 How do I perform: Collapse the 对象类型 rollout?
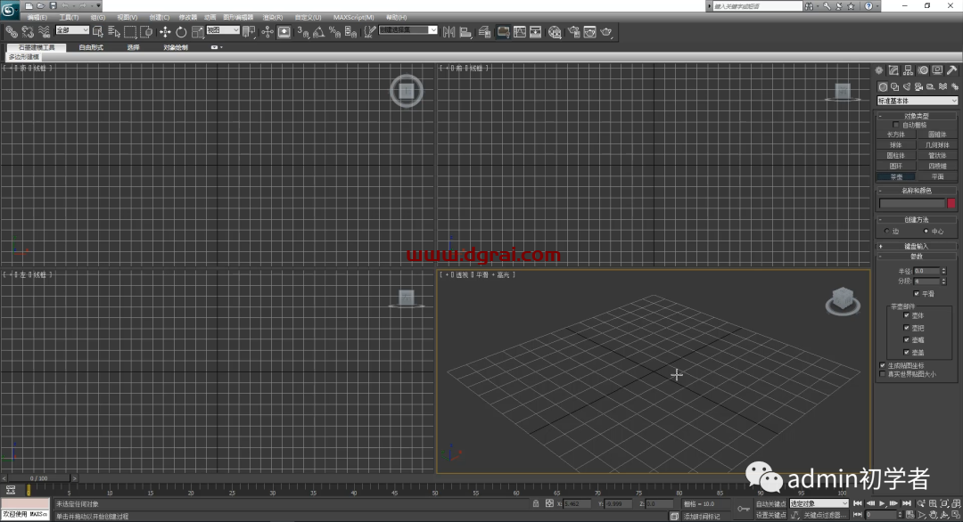click(x=917, y=116)
